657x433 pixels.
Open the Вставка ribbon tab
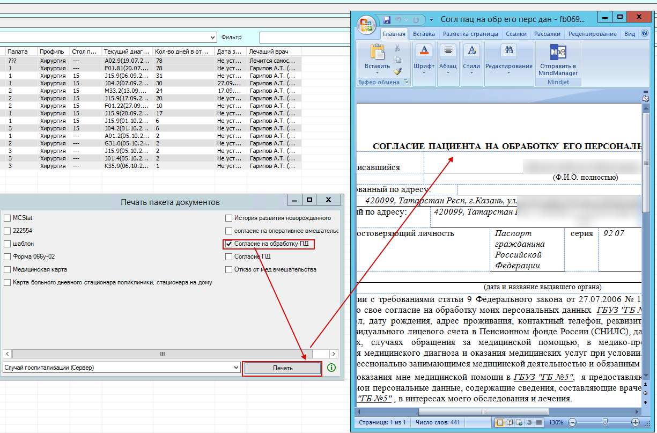424,34
